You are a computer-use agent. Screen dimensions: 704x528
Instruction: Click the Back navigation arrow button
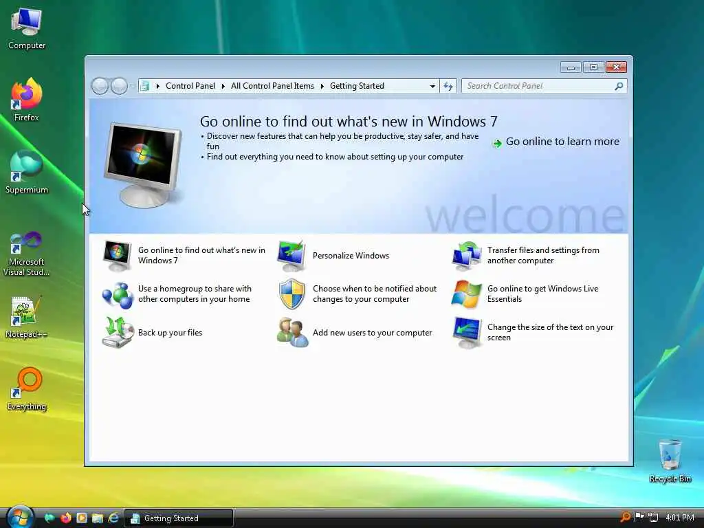pyautogui.click(x=100, y=86)
